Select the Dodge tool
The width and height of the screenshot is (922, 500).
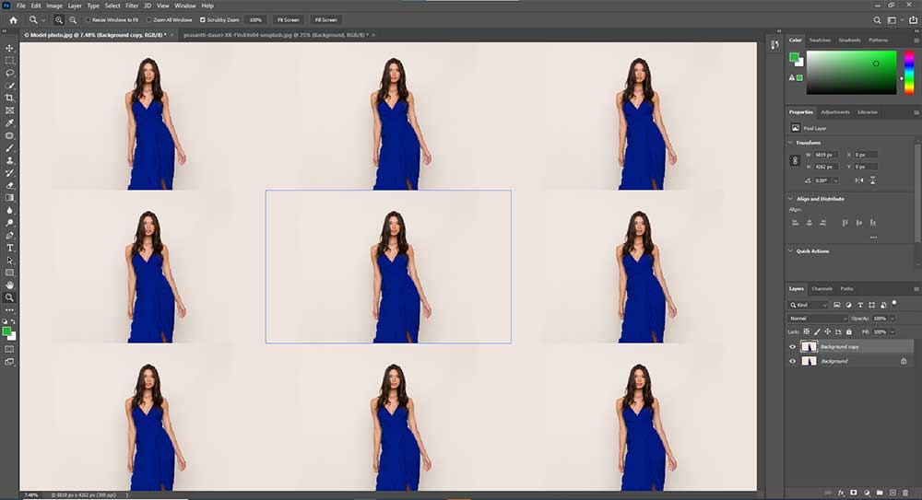pyautogui.click(x=9, y=223)
